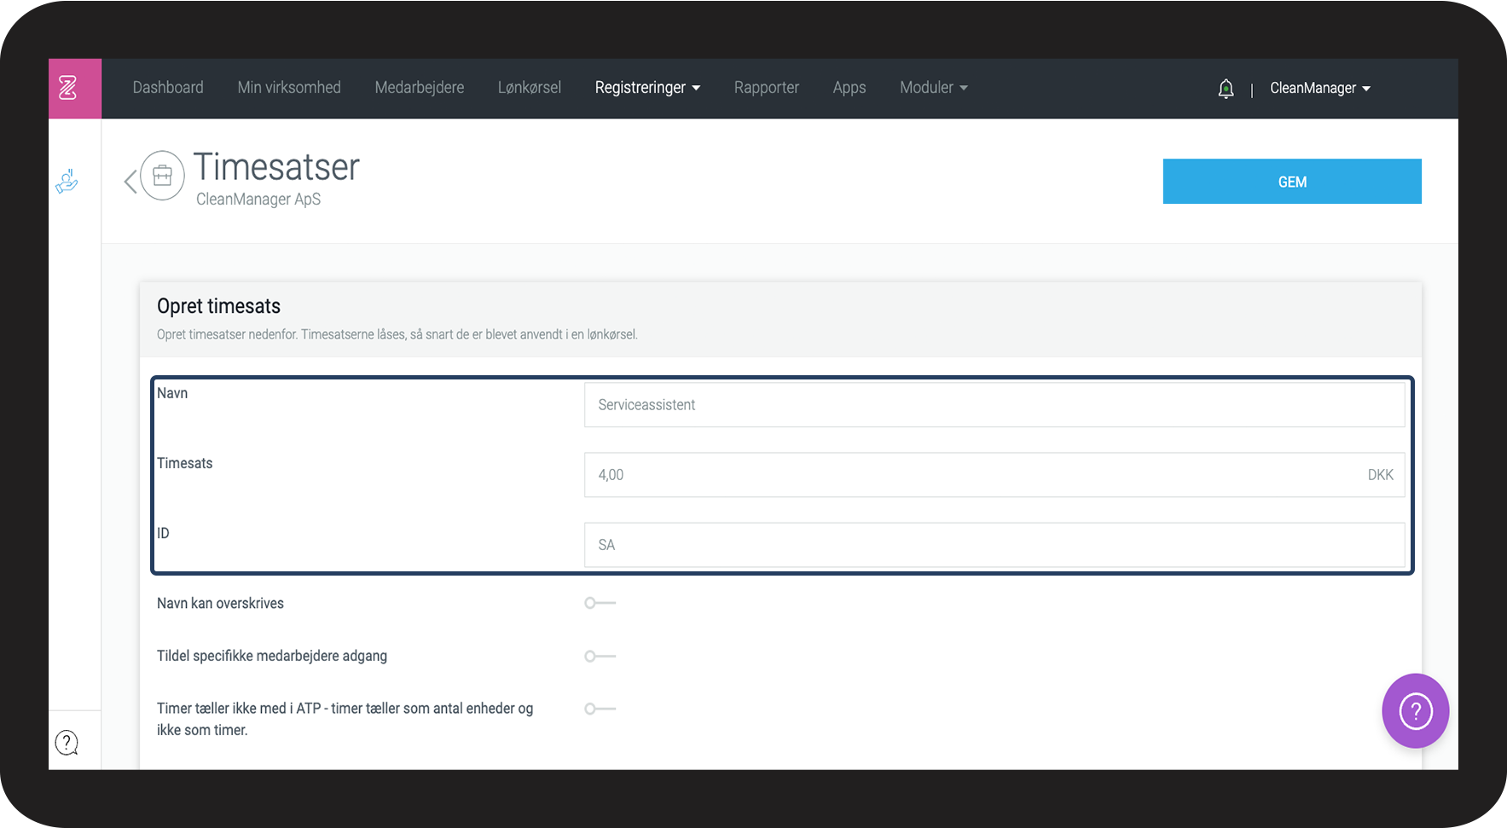The image size is (1507, 828).
Task: Go back using the left chevron arrow
Action: tap(130, 181)
